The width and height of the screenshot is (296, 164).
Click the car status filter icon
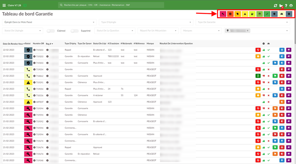pyautogui.click(x=282, y=14)
